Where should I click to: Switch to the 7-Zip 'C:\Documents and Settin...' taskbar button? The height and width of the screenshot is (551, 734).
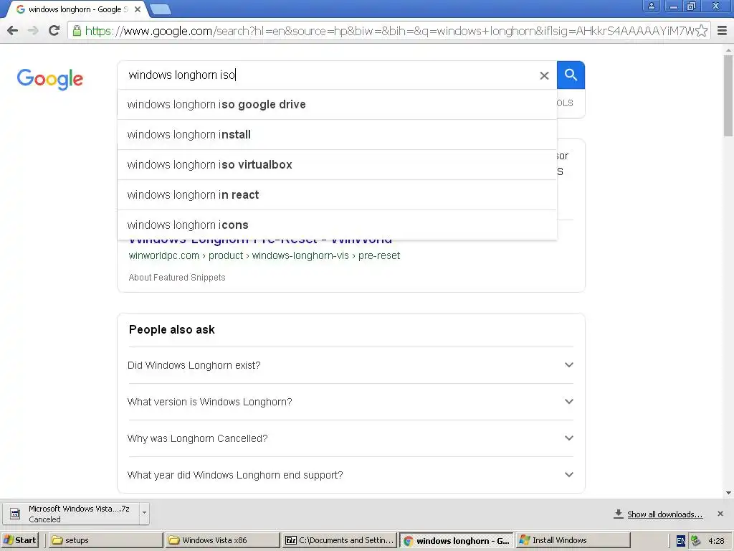(340, 540)
